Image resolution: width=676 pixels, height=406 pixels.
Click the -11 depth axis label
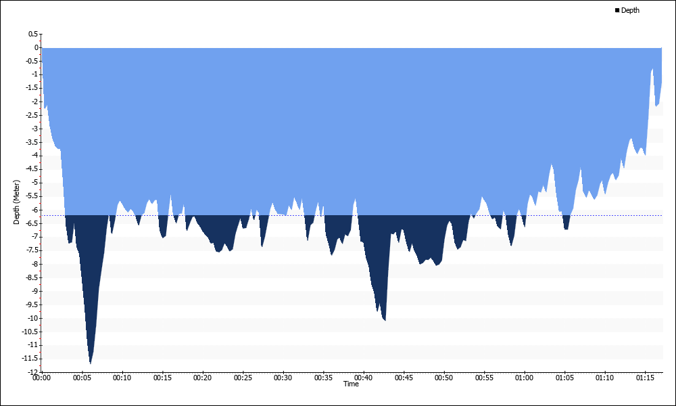point(33,345)
